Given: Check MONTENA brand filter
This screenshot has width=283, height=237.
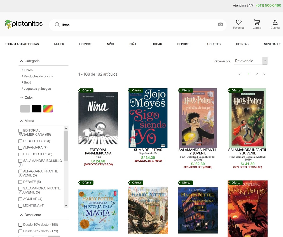Looking at the screenshot, I should (x=20, y=206).
